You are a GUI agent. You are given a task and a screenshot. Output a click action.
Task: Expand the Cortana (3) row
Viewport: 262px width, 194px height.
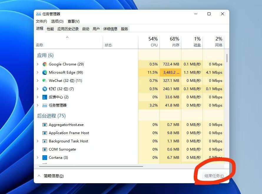[38, 157]
